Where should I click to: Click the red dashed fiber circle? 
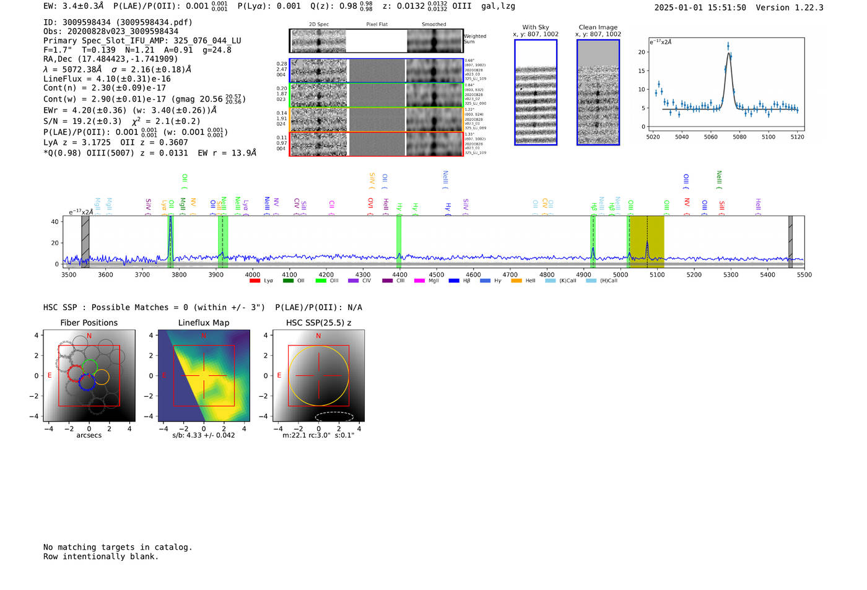76,373
